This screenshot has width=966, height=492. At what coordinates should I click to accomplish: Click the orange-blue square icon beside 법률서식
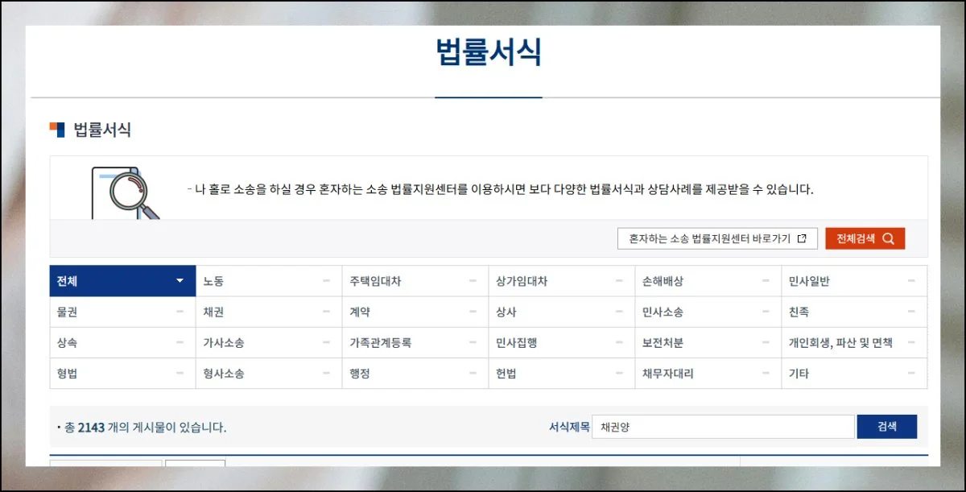(x=56, y=130)
